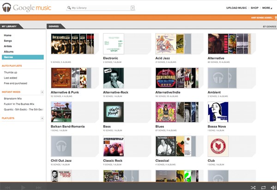The width and height of the screenshot is (277, 190).
Task: Click the Google Music headphones logo
Action: click(7, 7)
